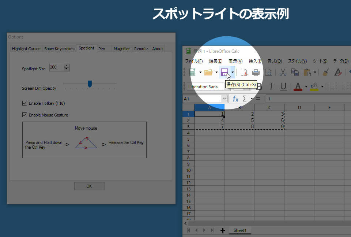351x237 pixels.
Task: Open a file using the Open icon
Action: pos(209,73)
